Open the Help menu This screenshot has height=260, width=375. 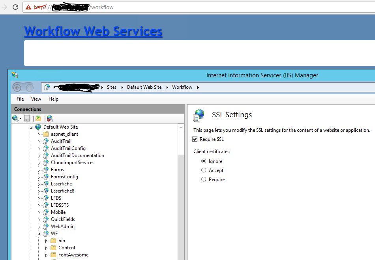tap(53, 99)
